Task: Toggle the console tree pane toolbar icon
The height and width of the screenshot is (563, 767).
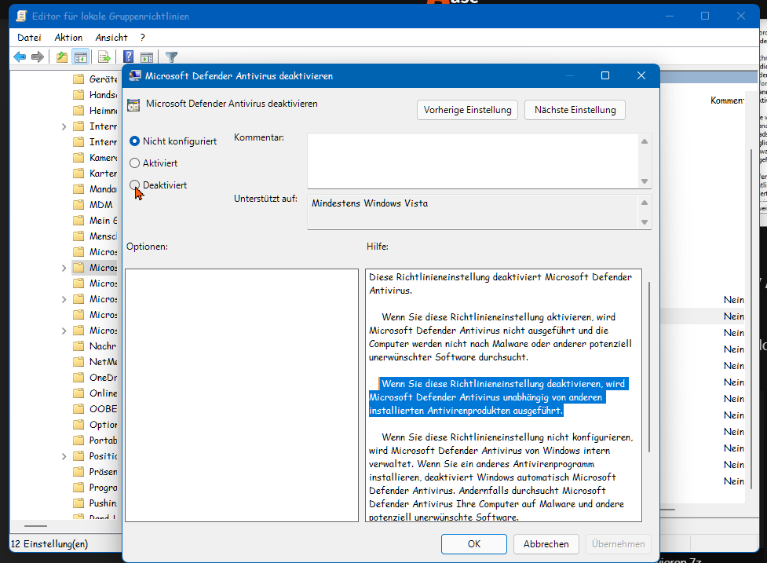Action: point(81,57)
